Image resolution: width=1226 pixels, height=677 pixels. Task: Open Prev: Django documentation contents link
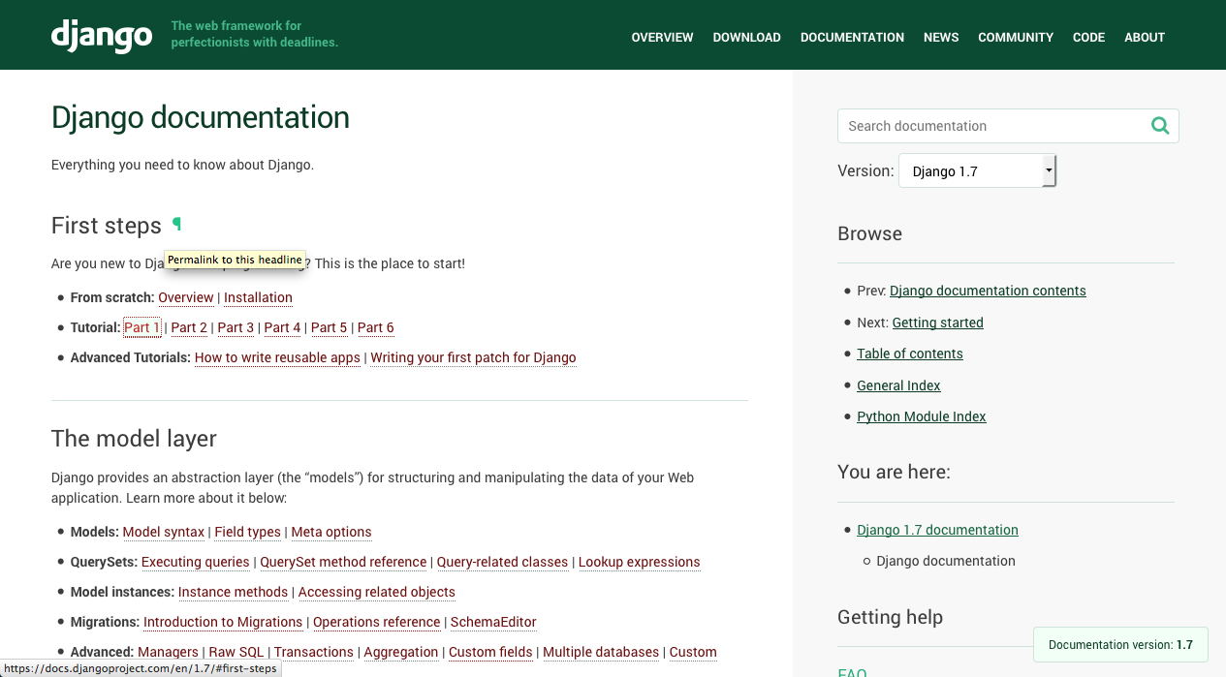click(988, 291)
